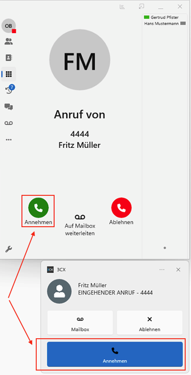191x375 pixels.
Task: Open settings wrench icon
Action: (x=9, y=249)
